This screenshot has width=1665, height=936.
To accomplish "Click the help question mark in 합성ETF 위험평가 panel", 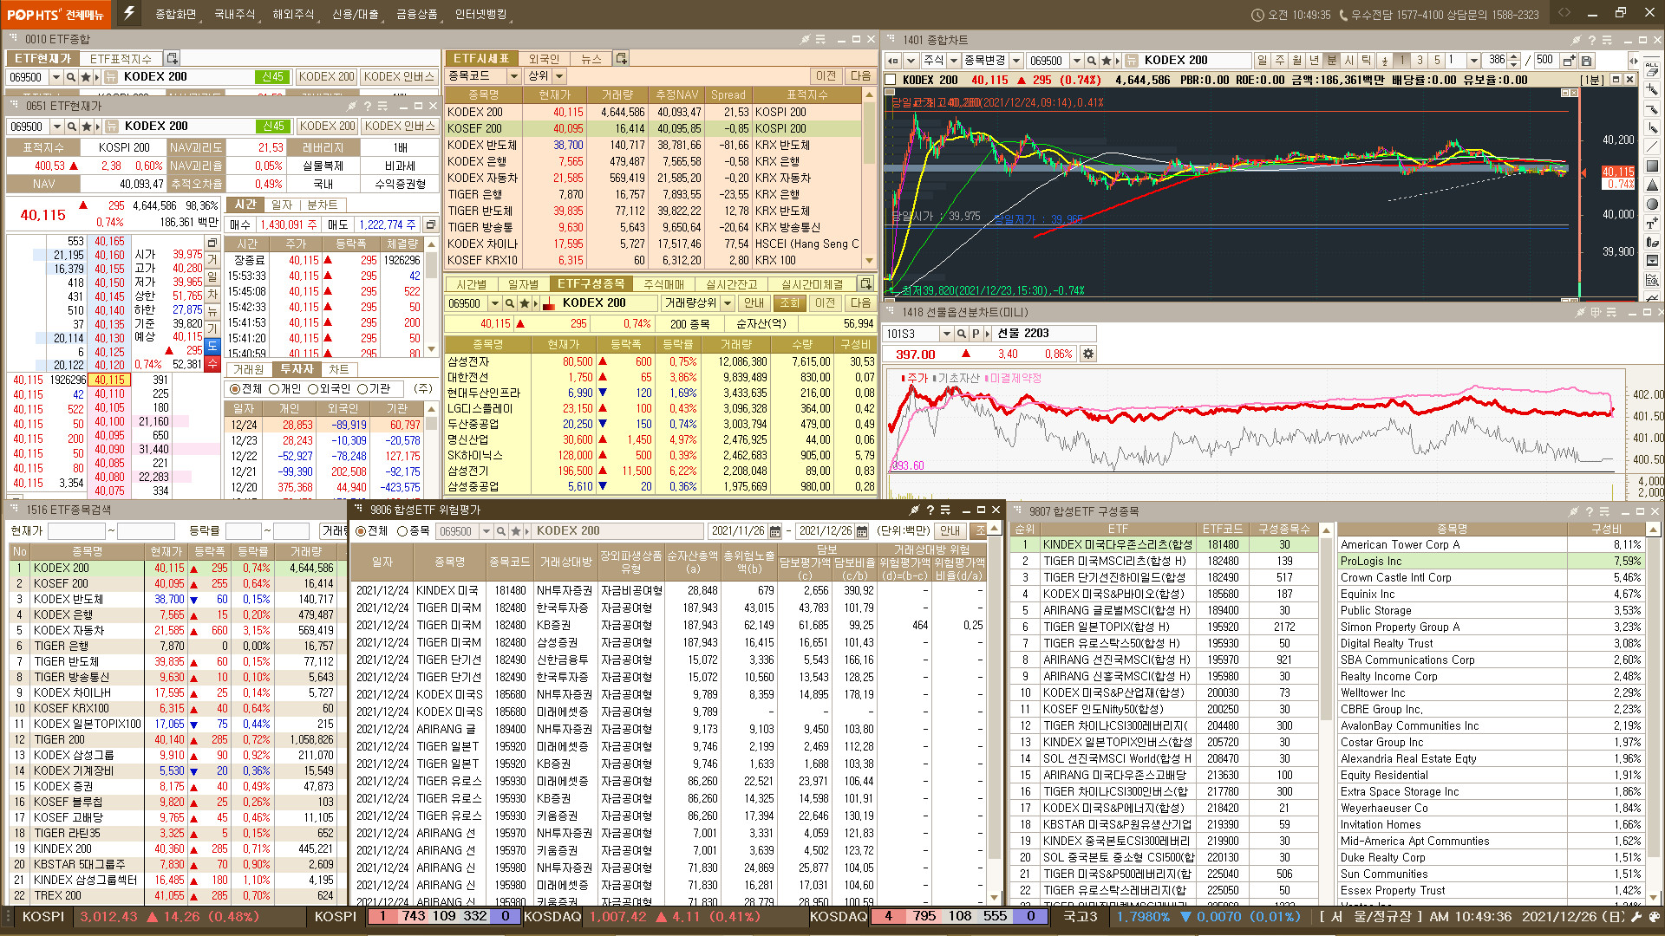I will [930, 510].
